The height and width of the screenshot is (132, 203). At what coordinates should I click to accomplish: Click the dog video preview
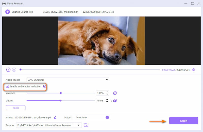tap(101, 41)
